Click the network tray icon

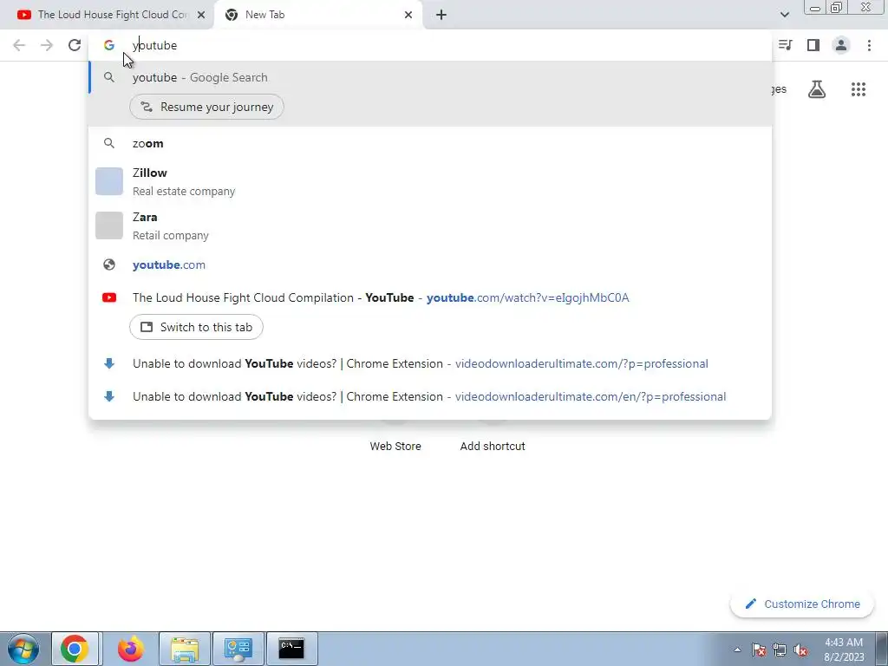[780, 650]
